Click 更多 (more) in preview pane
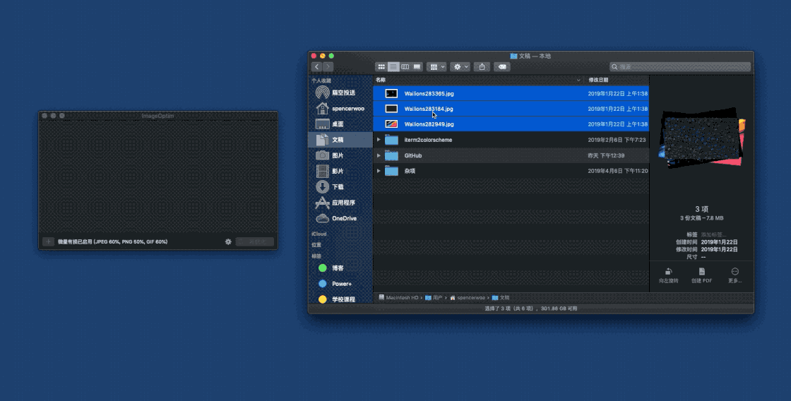Screen dimensions: 791x401 (735, 275)
